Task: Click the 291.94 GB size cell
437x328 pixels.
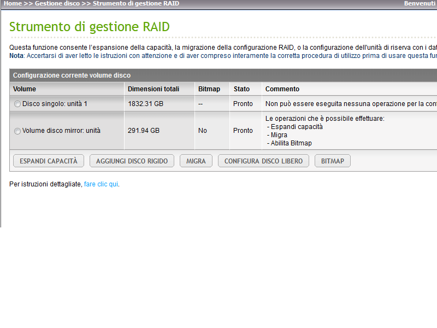Action: click(144, 131)
